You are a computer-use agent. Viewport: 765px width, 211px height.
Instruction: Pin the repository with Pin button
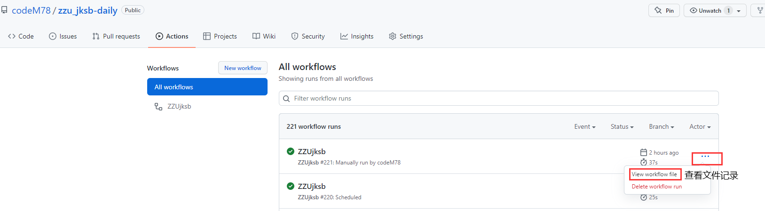coord(664,10)
